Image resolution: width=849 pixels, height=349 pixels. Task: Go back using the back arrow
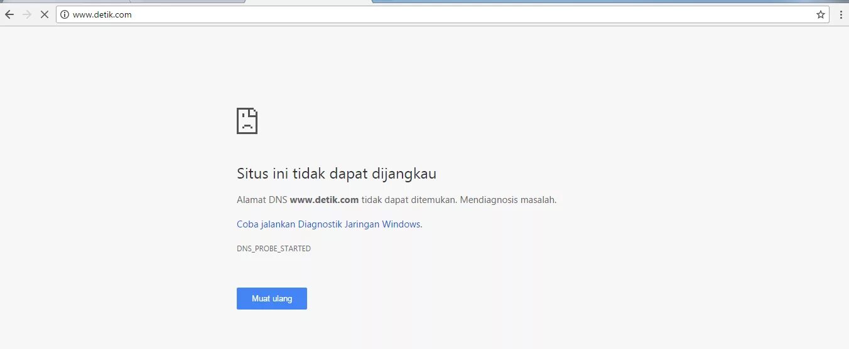coord(9,14)
